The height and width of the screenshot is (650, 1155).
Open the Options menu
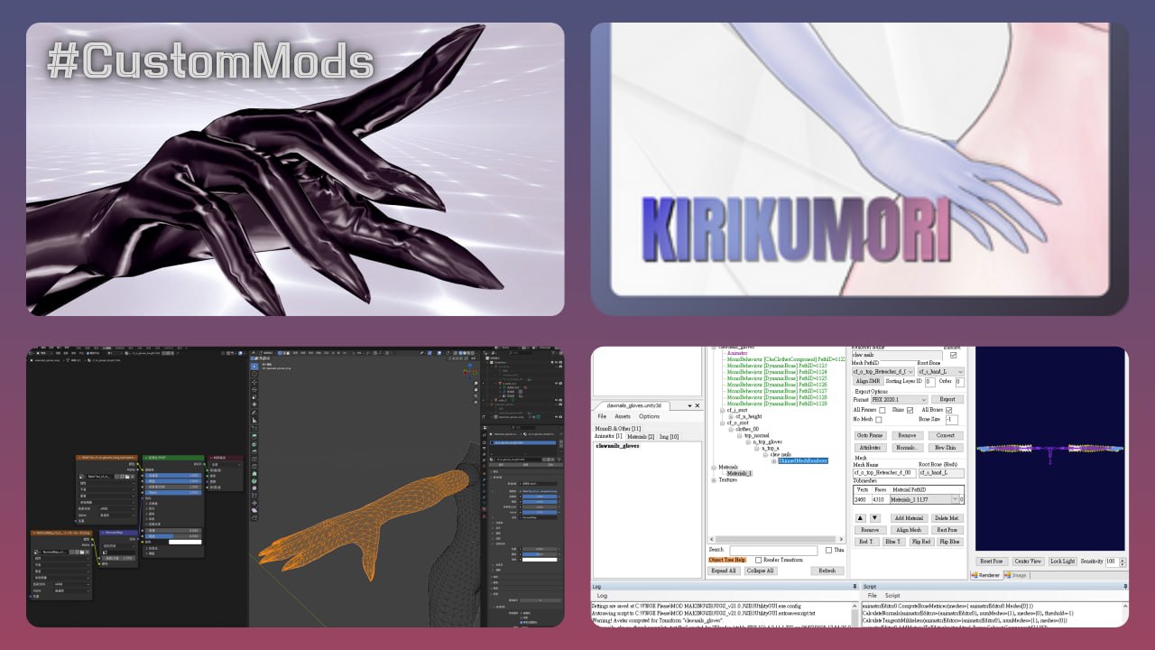(650, 416)
